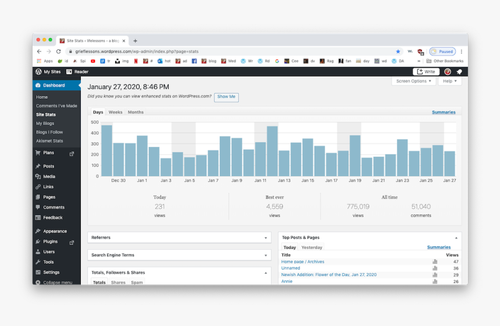Image resolution: width=500 pixels, height=326 pixels.
Task: Click the user avatar in admin bar
Action: (x=448, y=72)
